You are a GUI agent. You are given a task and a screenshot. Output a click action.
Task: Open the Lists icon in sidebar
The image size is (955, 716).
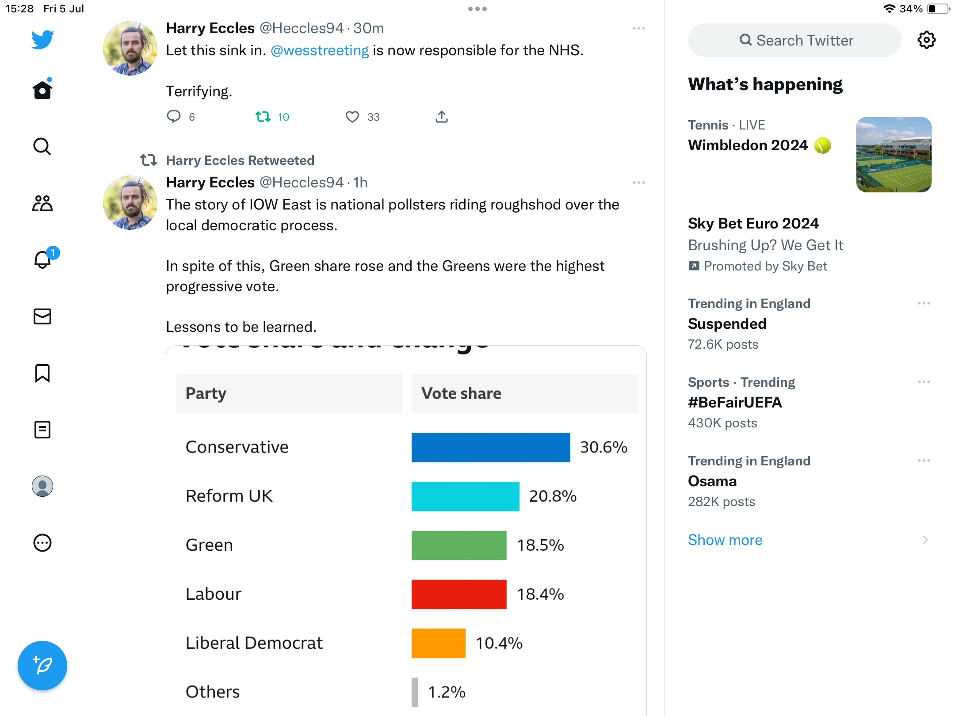click(42, 430)
